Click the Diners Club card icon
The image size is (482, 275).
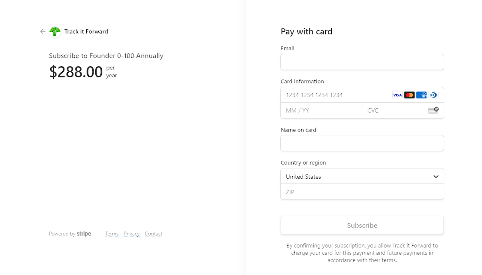(433, 95)
